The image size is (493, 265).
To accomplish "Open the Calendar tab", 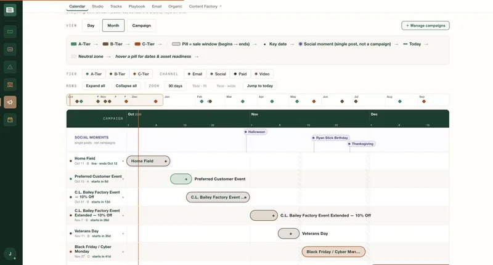I will tap(77, 6).
